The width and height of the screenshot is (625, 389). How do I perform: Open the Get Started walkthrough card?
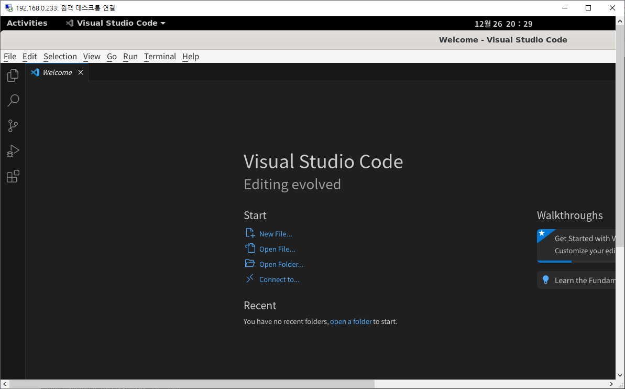[x=576, y=245]
